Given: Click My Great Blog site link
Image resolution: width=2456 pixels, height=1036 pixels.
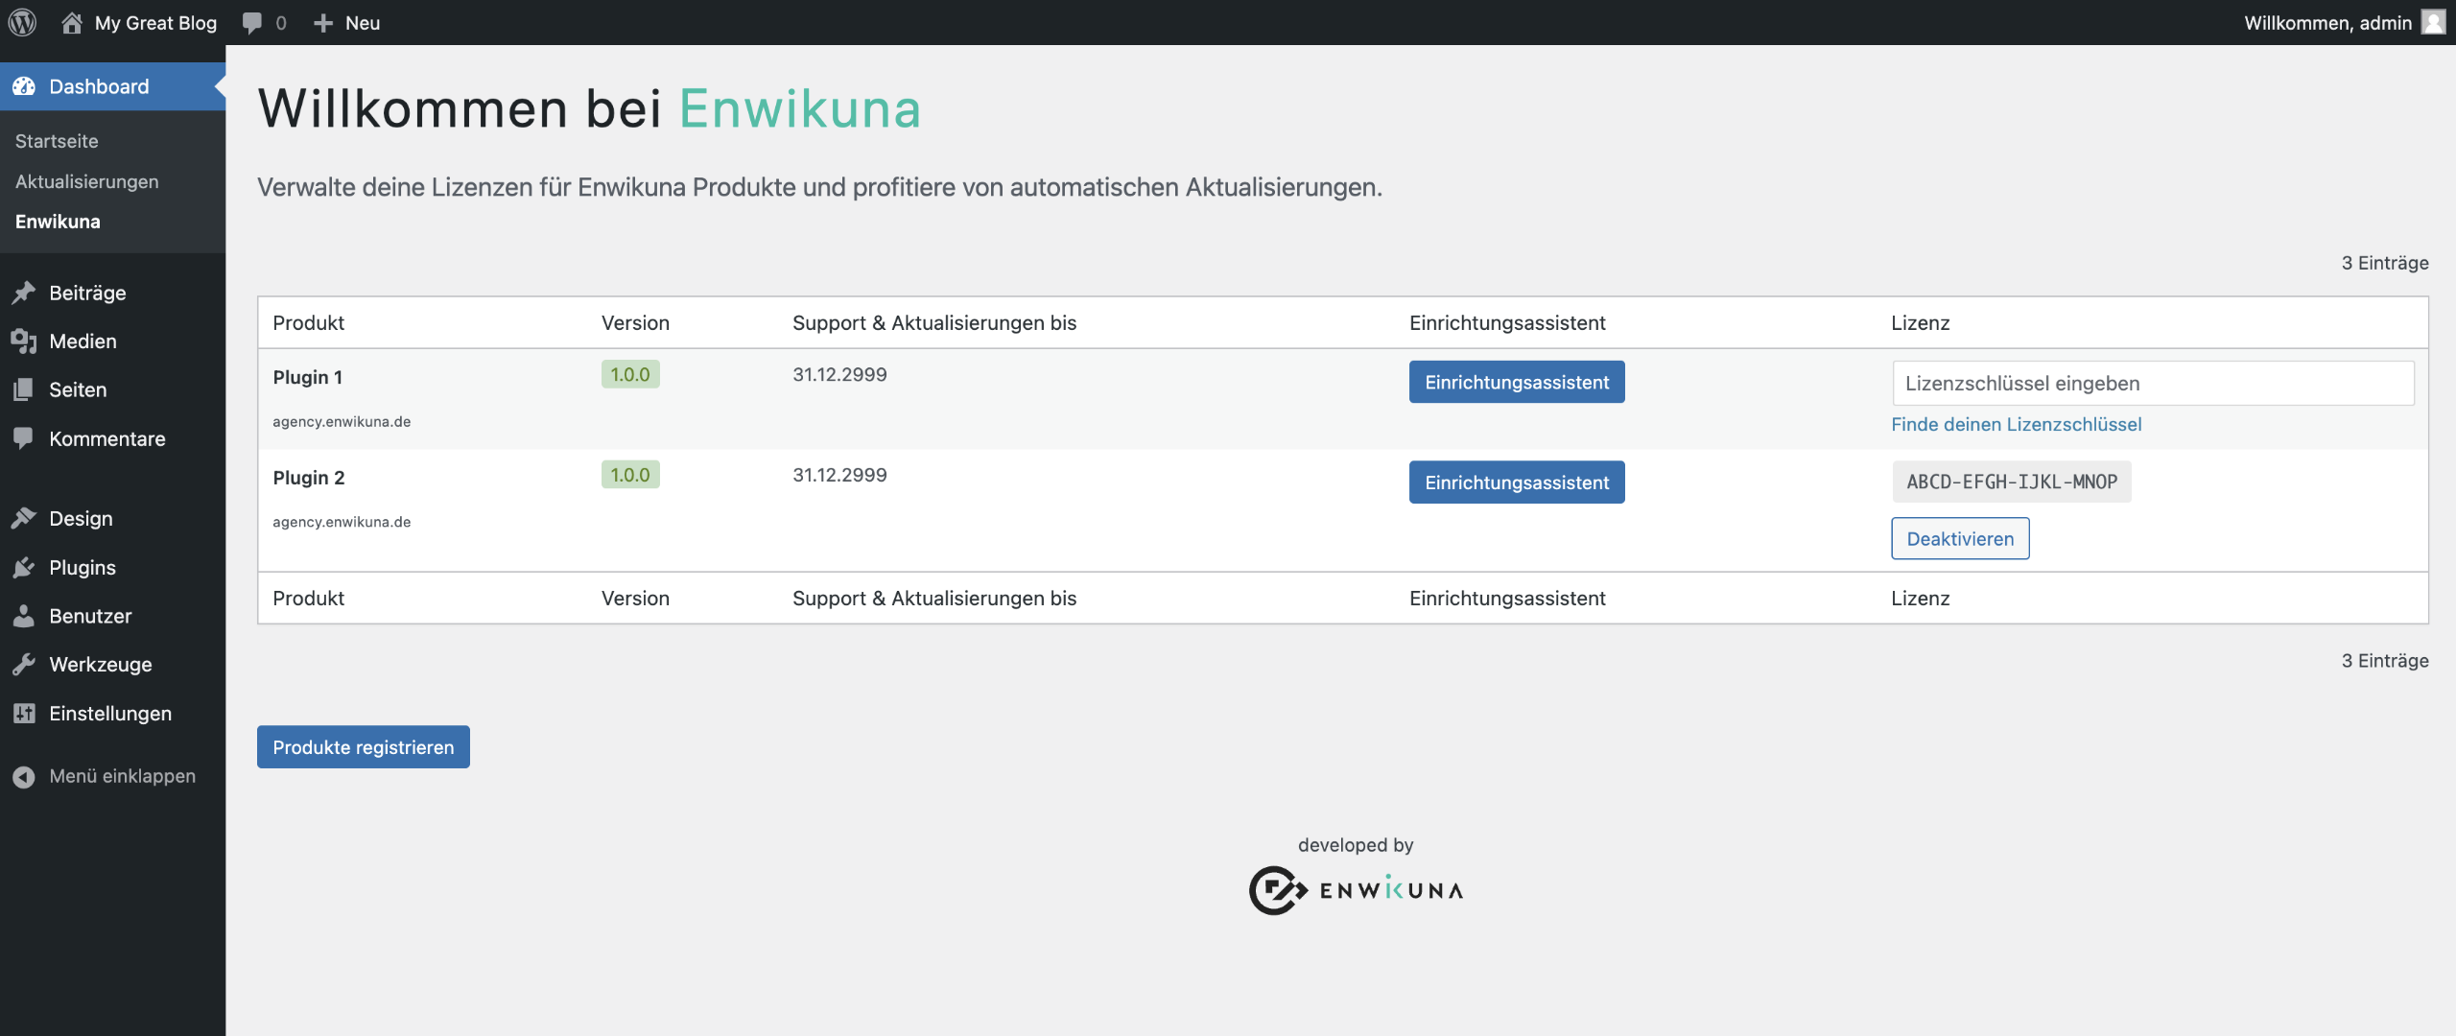Looking at the screenshot, I should point(155,22).
